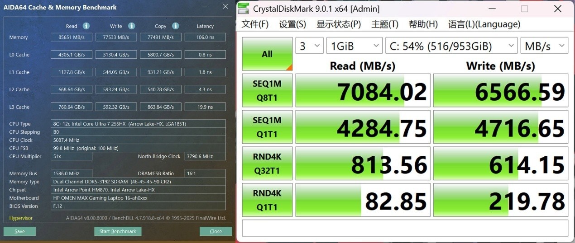Click the Memory Type value Dual Channel DDR5-3192
This screenshot has height=243, width=575.
tap(139, 182)
